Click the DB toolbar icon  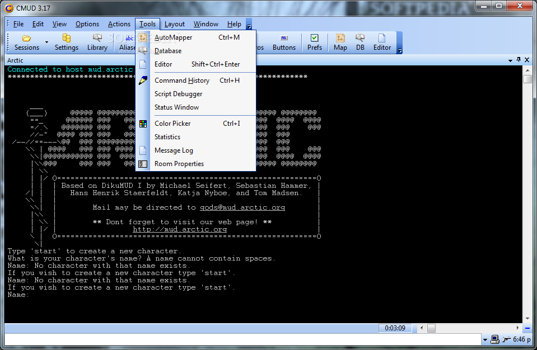click(x=360, y=42)
